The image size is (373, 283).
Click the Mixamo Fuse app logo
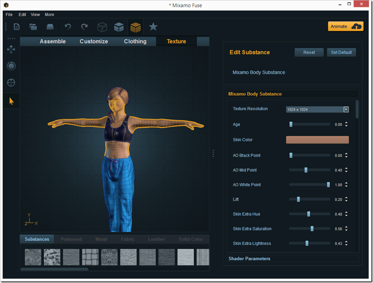pyautogui.click(x=6, y=5)
